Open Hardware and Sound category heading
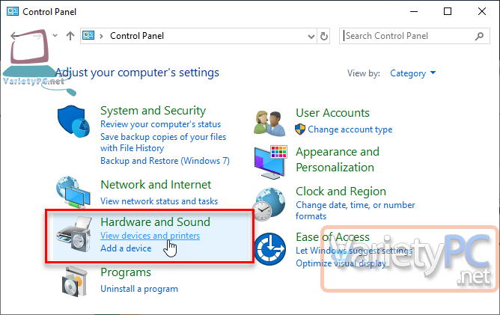 click(x=155, y=222)
